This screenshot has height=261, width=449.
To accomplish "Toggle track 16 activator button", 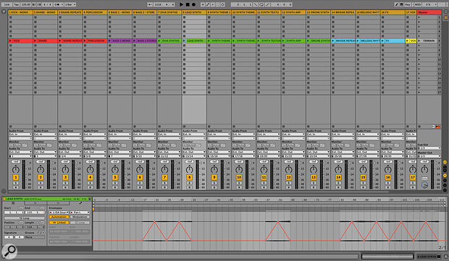I will [387, 178].
